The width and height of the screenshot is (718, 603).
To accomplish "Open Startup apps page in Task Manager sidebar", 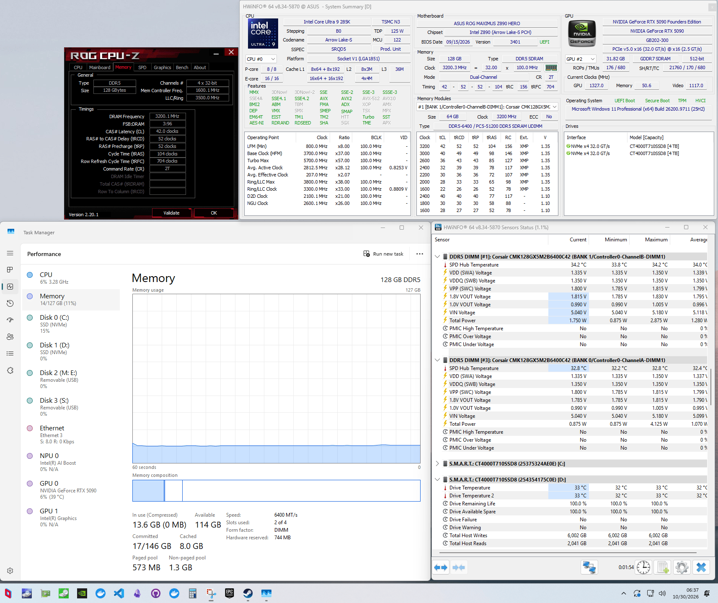I will (x=10, y=320).
